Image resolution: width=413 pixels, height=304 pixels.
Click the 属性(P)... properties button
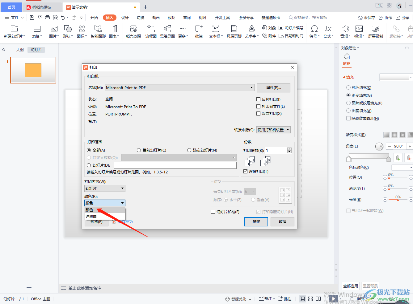coord(273,88)
